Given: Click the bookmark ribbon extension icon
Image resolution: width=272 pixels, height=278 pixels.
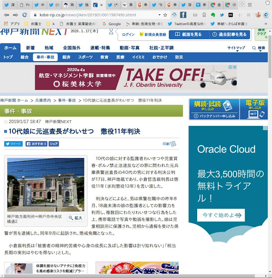Looking at the screenshot, I should click(x=204, y=15).
